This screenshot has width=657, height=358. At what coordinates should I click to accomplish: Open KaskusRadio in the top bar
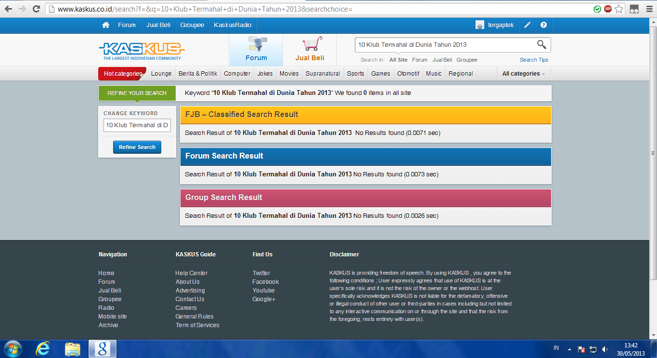[232, 25]
